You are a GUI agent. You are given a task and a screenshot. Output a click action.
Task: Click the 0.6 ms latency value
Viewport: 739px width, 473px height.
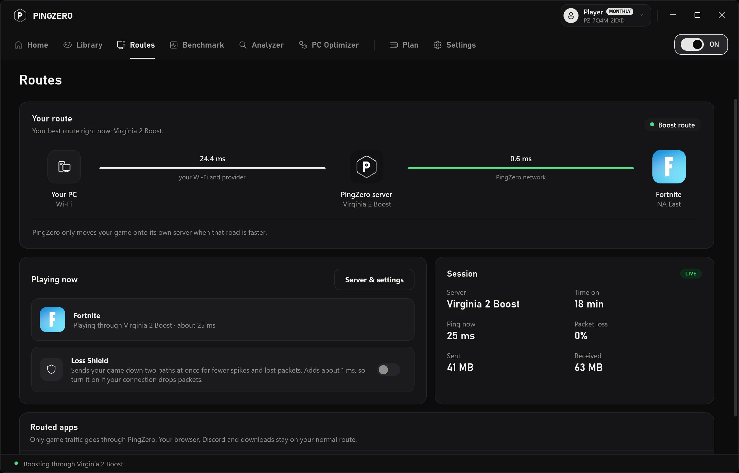point(521,159)
